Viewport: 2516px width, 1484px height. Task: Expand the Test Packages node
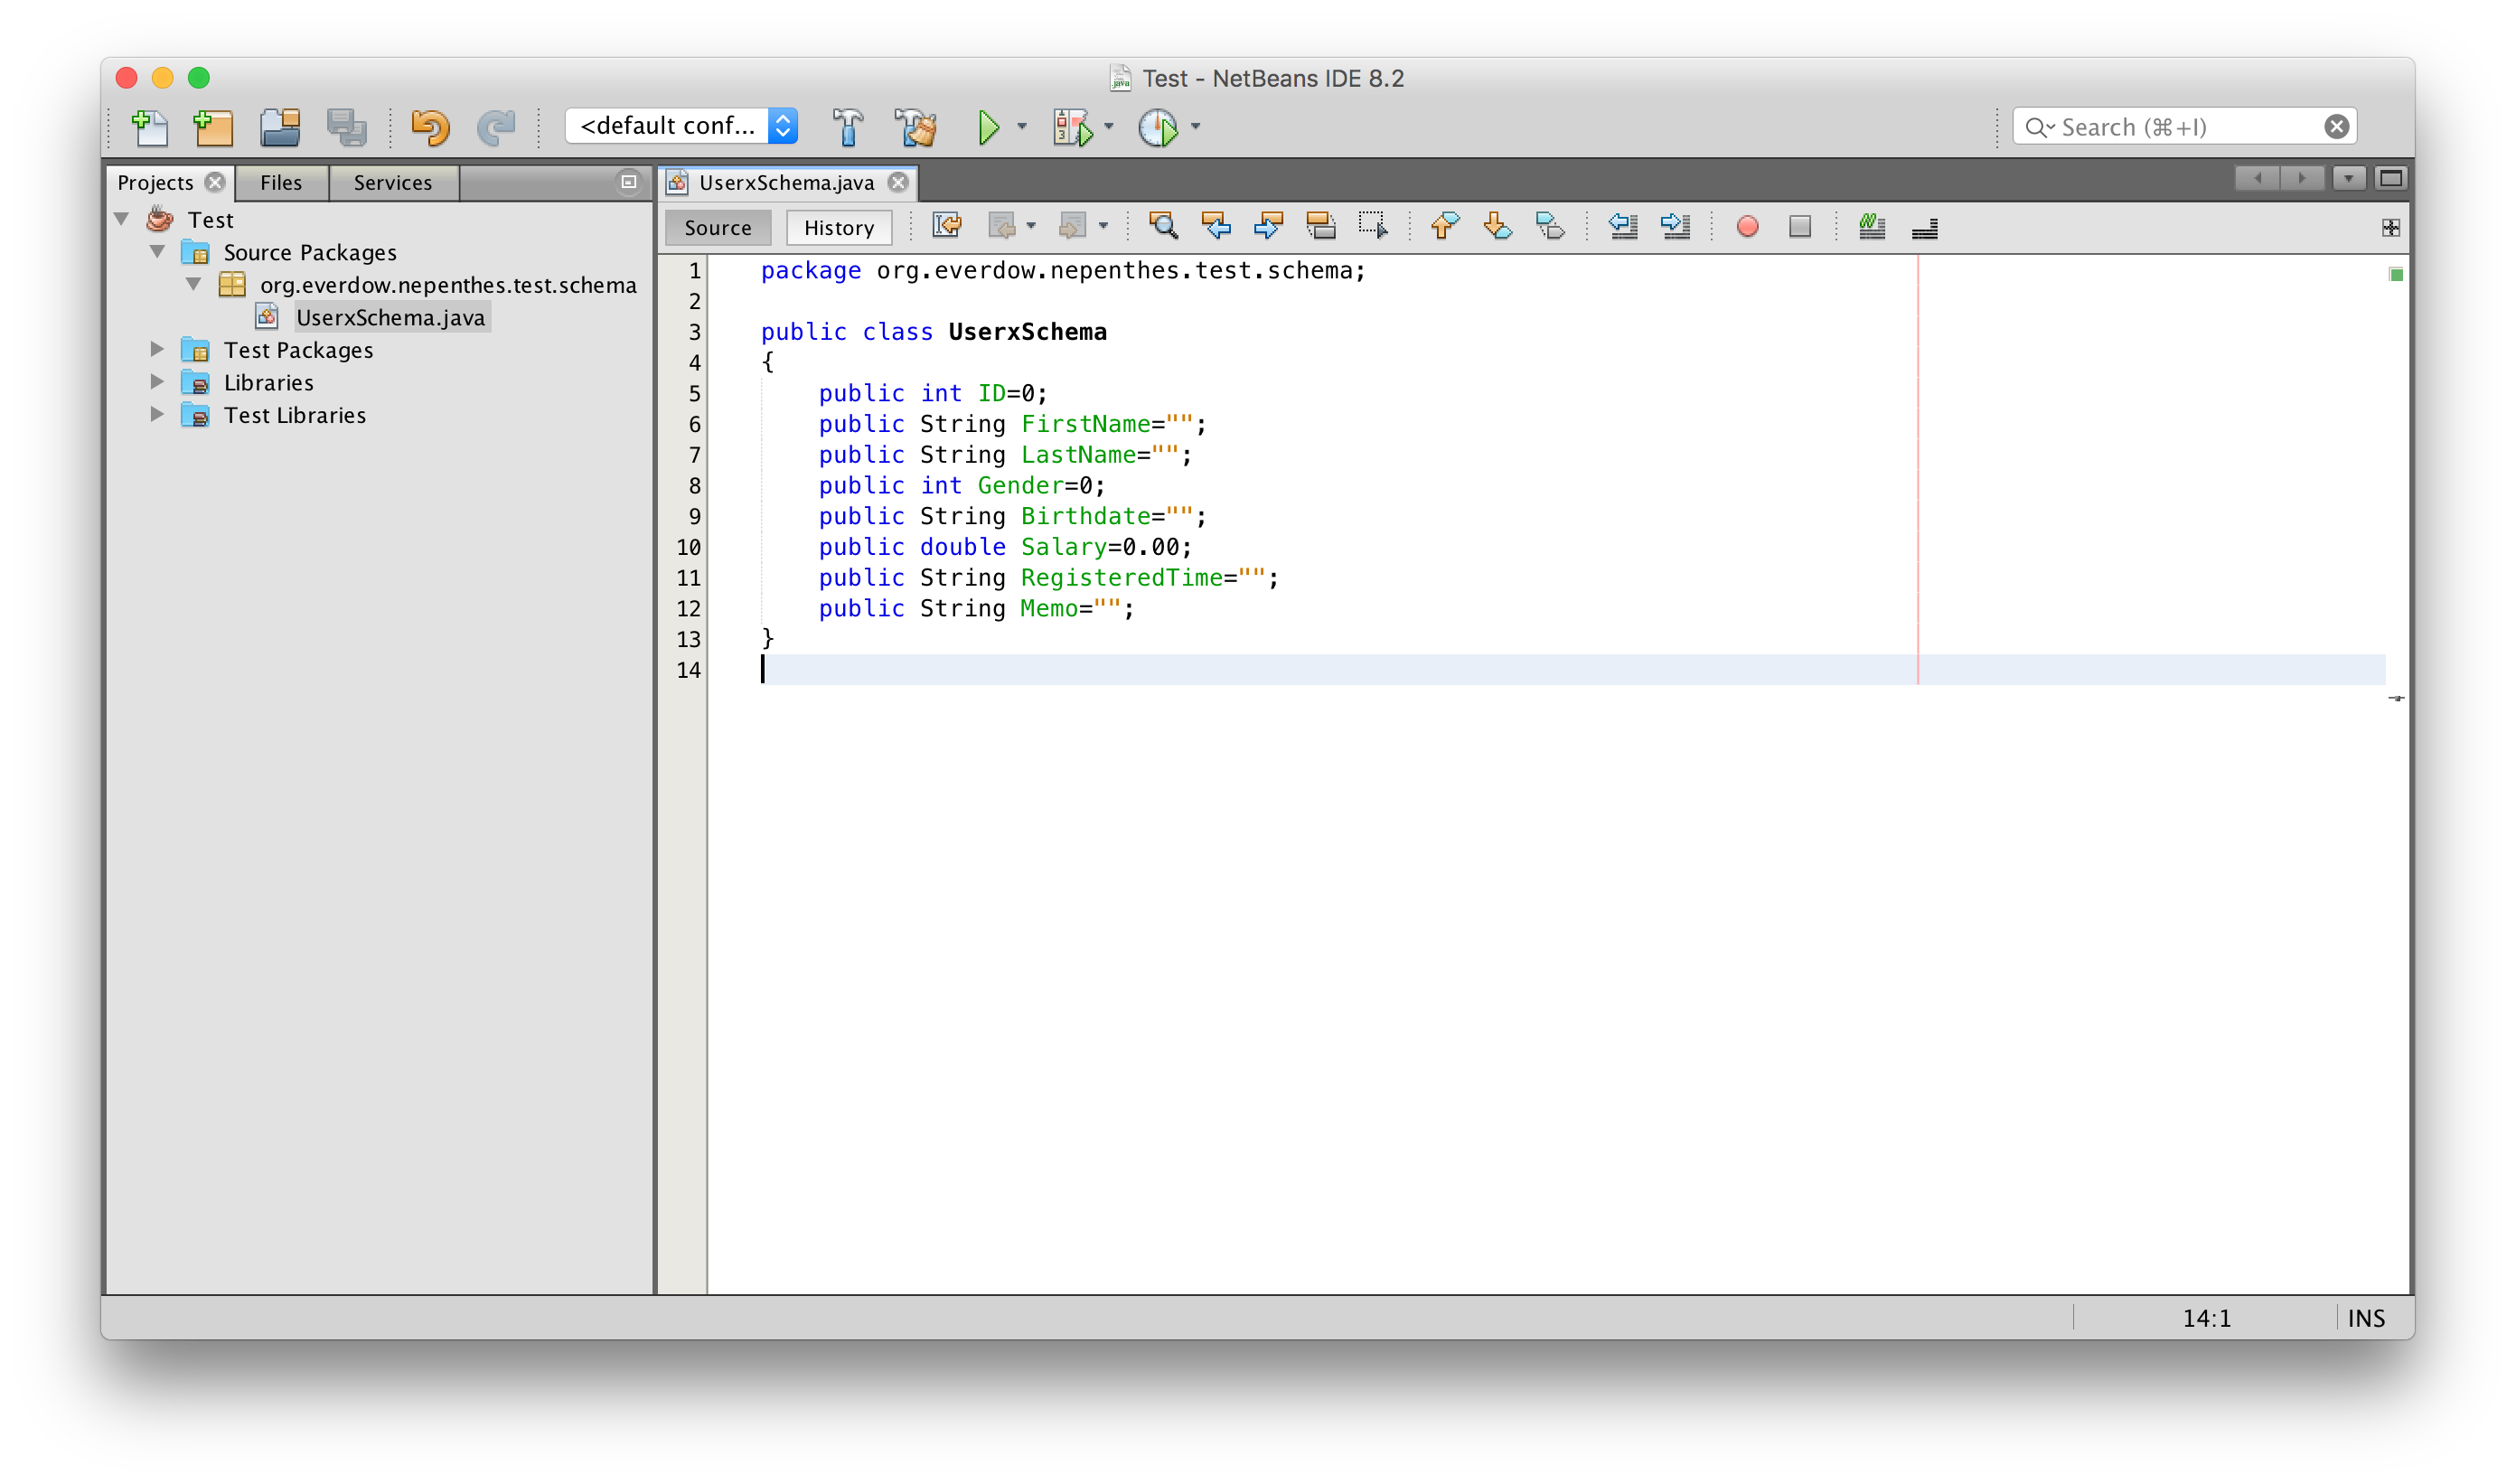point(157,349)
